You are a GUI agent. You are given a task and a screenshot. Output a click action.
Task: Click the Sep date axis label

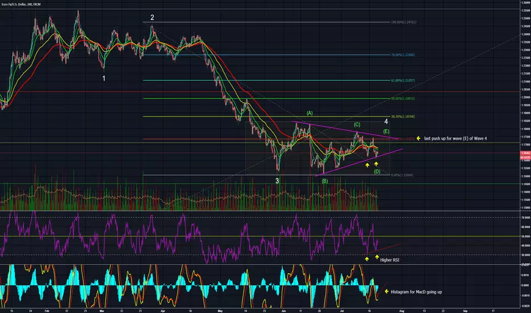[x=465, y=311]
